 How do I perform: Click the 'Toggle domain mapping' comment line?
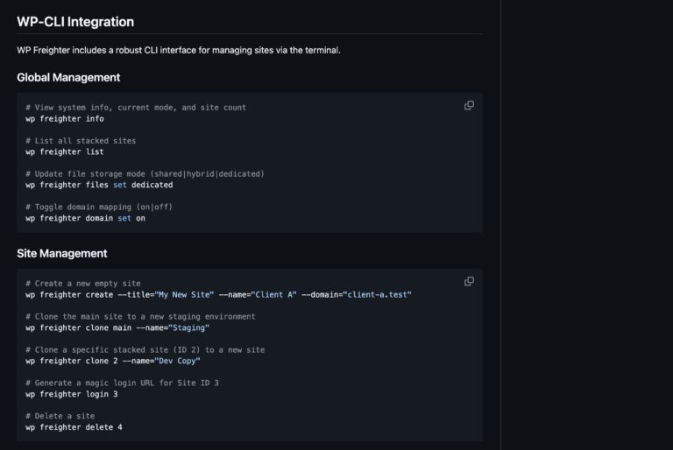pos(98,207)
